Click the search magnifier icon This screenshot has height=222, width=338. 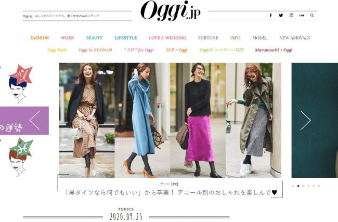312,15
